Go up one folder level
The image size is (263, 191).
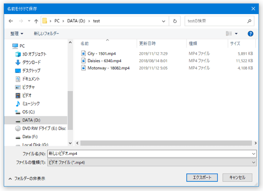pyautogui.click(x=36, y=21)
